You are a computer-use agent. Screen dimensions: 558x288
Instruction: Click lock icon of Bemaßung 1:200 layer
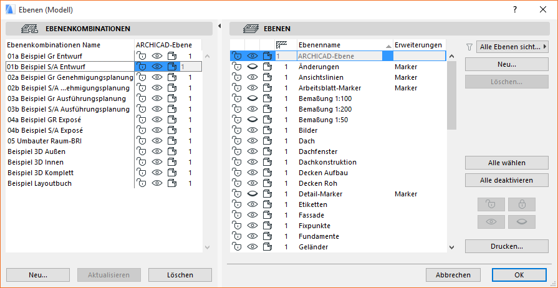tap(237, 109)
